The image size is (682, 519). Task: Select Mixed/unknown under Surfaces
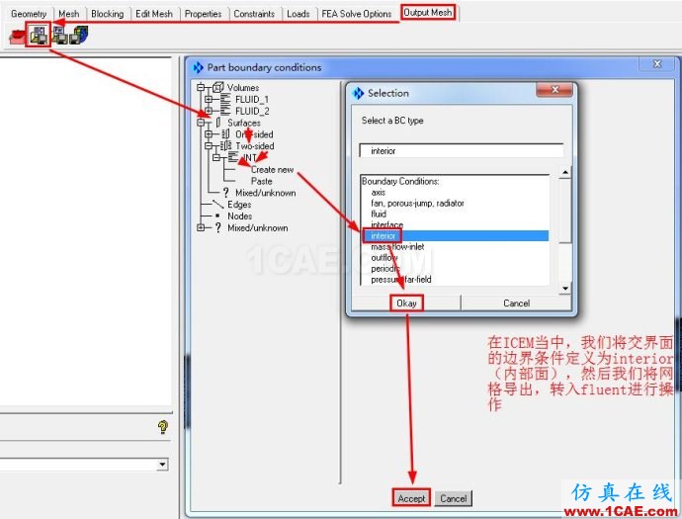point(265,193)
